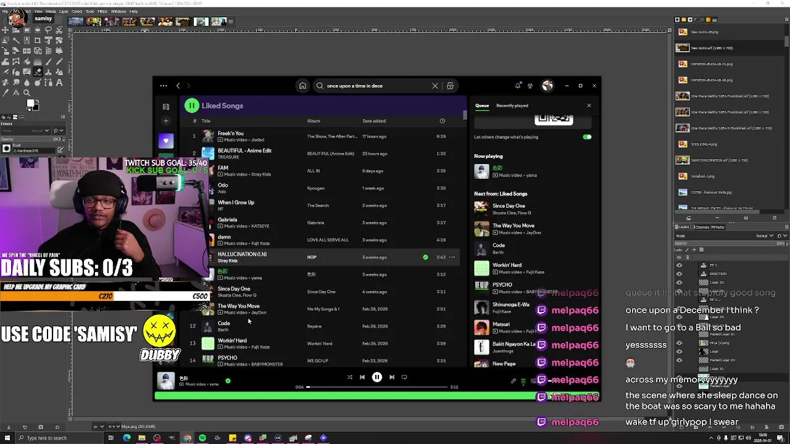Go to previous track in Spotify

[x=362, y=377]
